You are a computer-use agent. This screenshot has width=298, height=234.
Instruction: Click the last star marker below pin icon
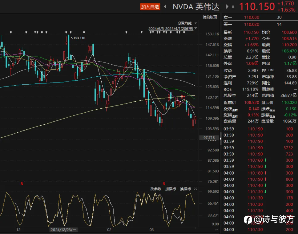coord(184,32)
